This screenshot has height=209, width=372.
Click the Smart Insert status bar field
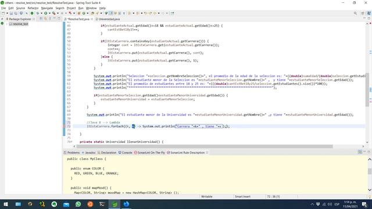point(242,196)
